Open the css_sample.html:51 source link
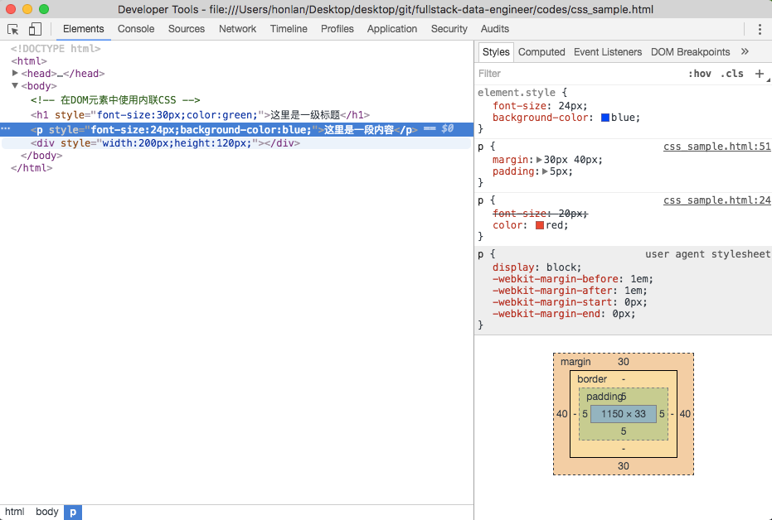Image resolution: width=772 pixels, height=520 pixels. [x=716, y=147]
